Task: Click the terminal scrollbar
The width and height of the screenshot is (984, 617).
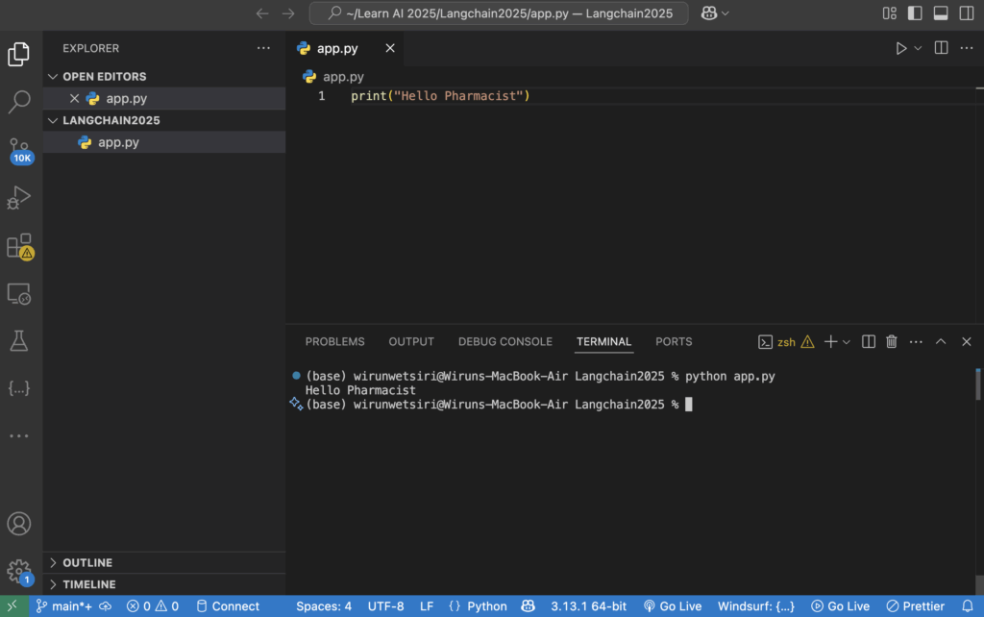Action: pos(978,384)
